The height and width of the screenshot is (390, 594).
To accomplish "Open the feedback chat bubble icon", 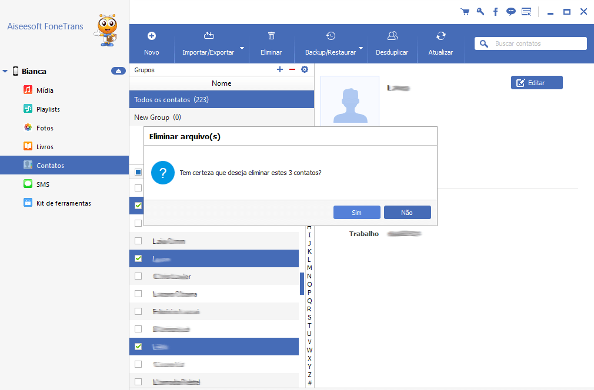I will click(x=511, y=12).
